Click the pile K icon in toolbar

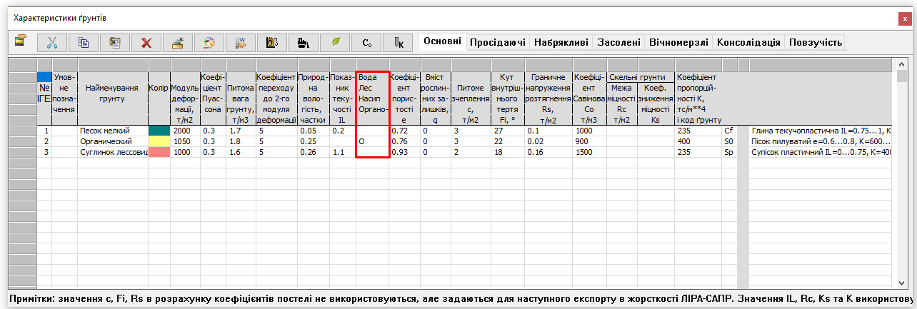point(398,43)
